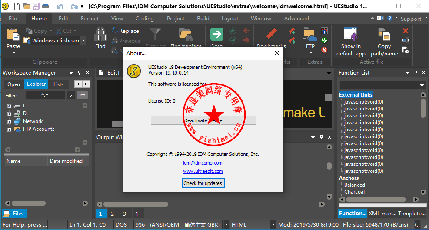Select output window tab 2

[112, 214]
